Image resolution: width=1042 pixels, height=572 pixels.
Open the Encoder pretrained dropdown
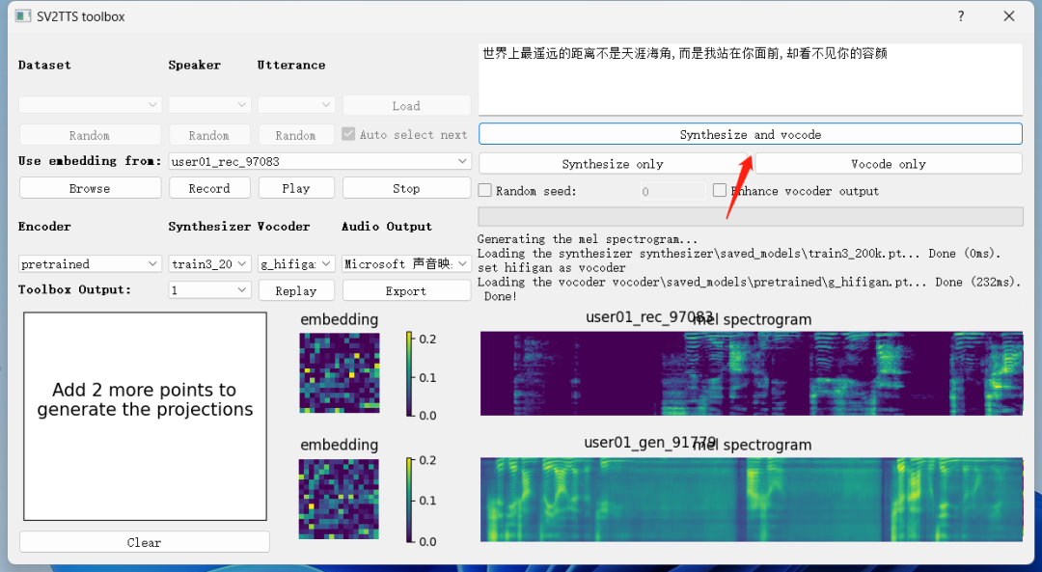click(91, 264)
